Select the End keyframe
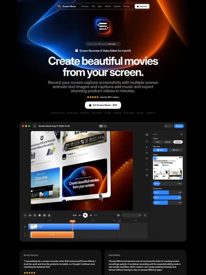 (176, 150)
